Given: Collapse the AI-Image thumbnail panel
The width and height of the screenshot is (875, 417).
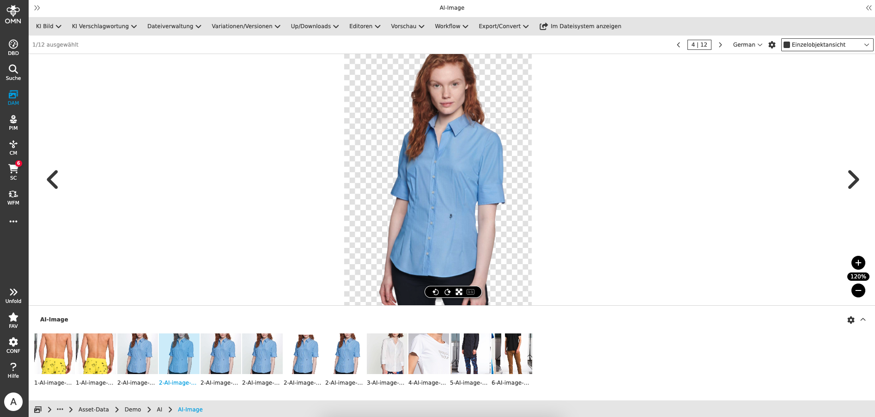Looking at the screenshot, I should 863,320.
